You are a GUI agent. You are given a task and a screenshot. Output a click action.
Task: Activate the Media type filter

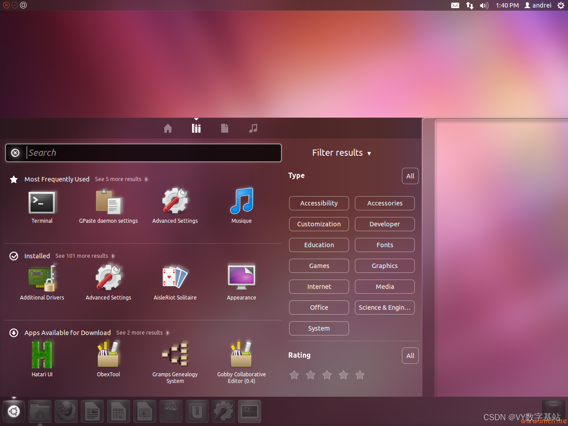(385, 286)
